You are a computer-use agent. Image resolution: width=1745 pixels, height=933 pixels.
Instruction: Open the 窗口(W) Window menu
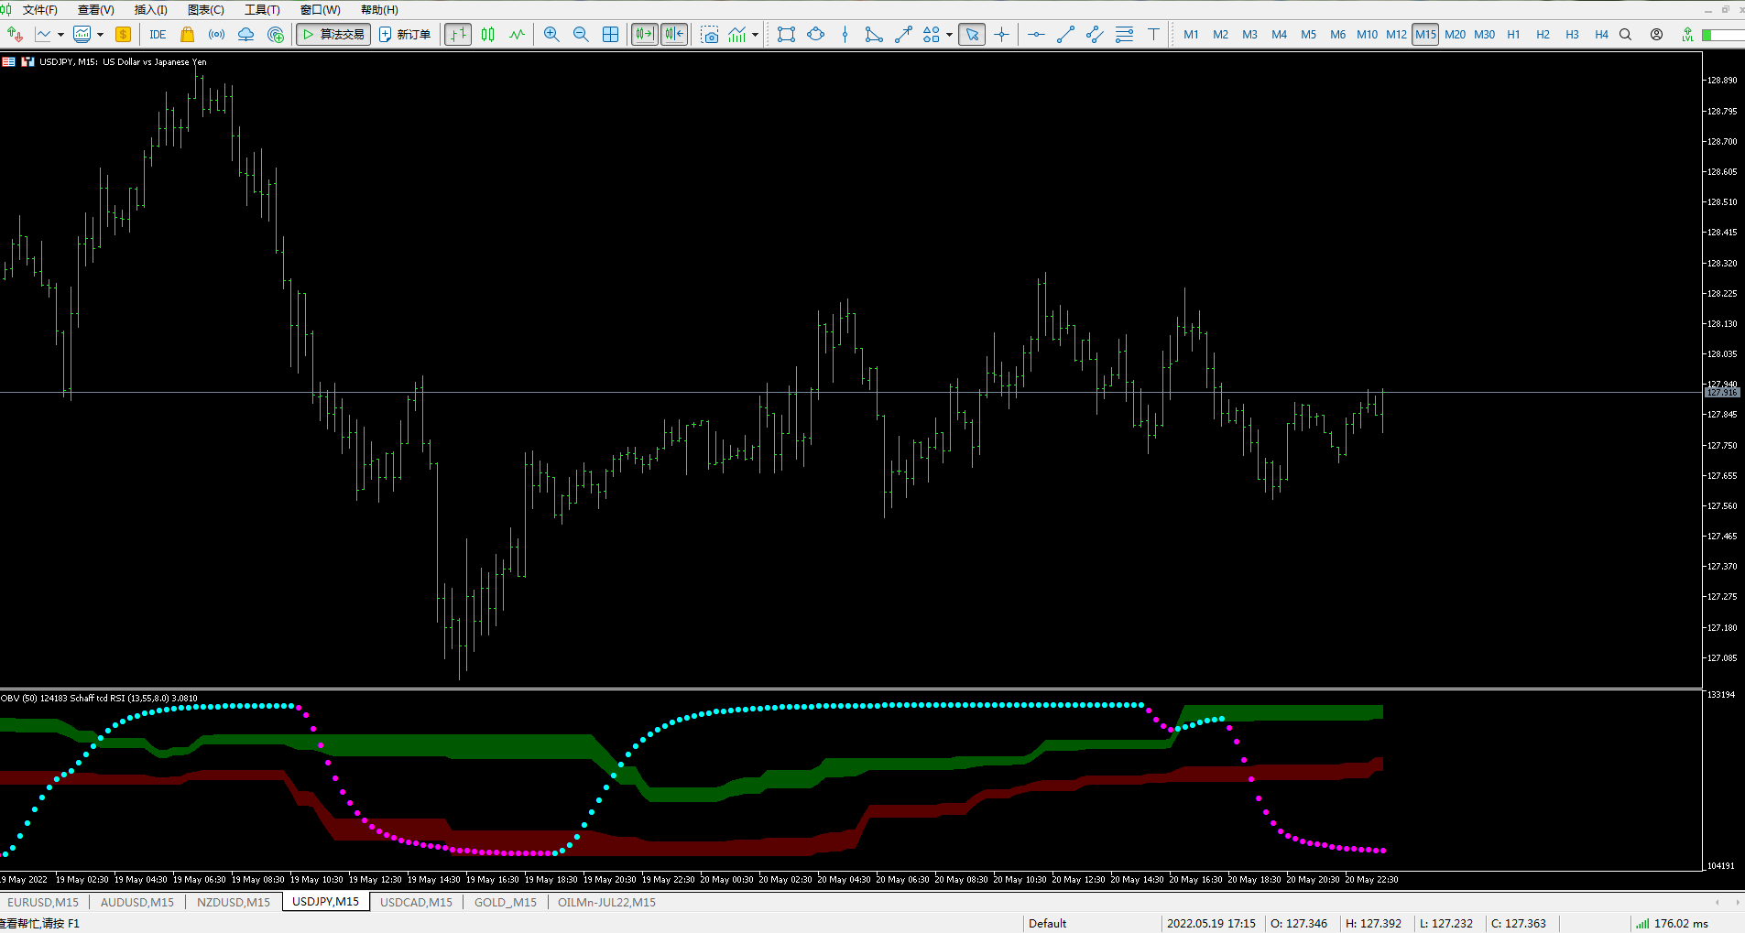(x=321, y=10)
